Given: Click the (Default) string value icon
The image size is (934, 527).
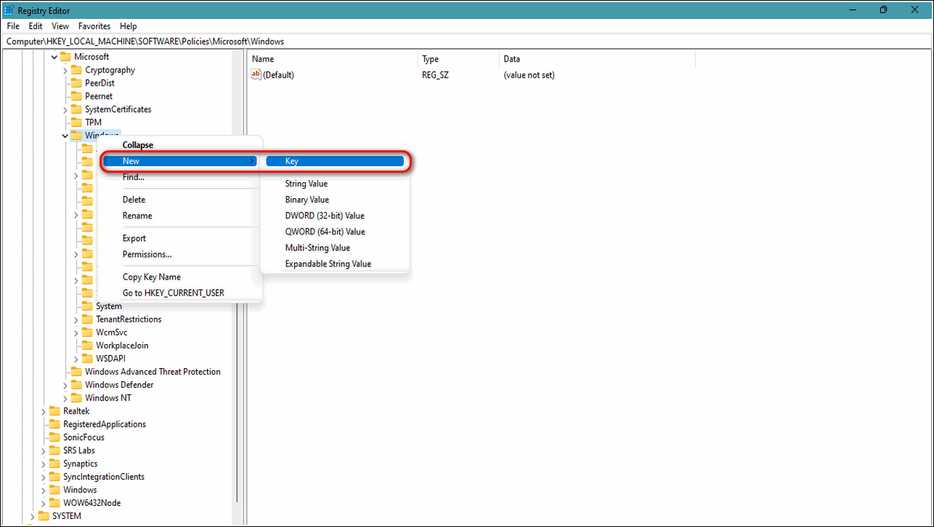Looking at the screenshot, I should pos(255,75).
